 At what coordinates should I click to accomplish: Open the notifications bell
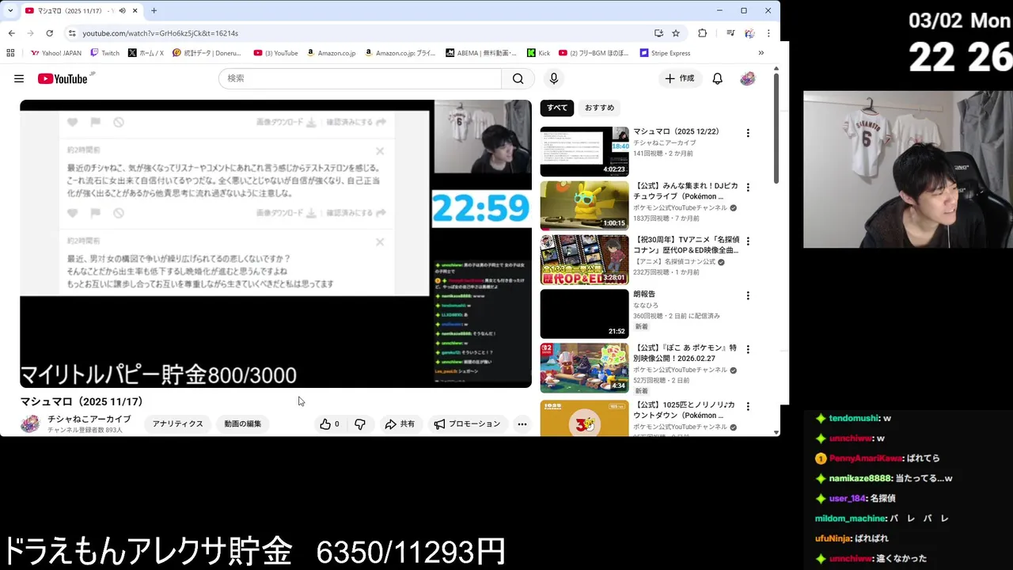pos(717,78)
